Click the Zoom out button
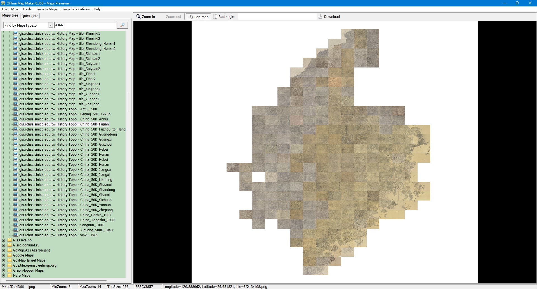Screen dimensions: 537x289 pos(173,17)
